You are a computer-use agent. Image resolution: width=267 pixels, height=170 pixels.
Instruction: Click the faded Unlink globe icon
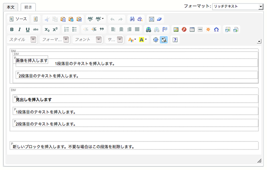[157, 29]
